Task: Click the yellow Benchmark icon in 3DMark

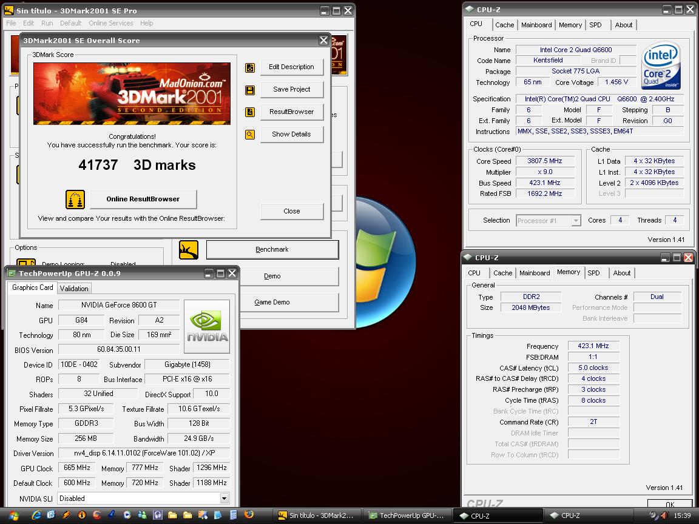Action: point(189,250)
